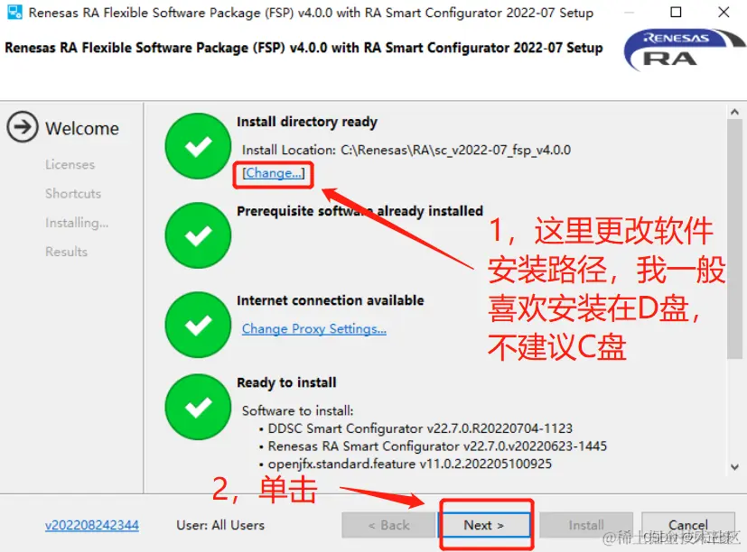Open the Change install location link
This screenshot has width=747, height=552.
pyautogui.click(x=273, y=173)
